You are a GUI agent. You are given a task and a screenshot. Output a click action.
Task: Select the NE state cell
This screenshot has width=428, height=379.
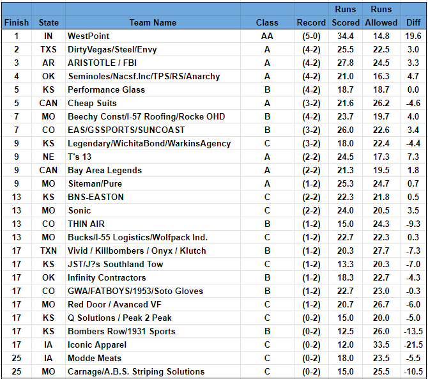(x=49, y=157)
